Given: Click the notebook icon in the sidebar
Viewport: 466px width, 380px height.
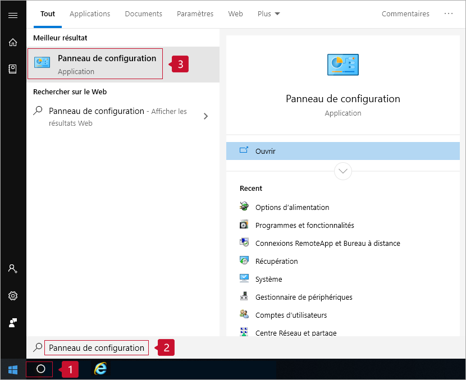Looking at the screenshot, I should (x=13, y=69).
